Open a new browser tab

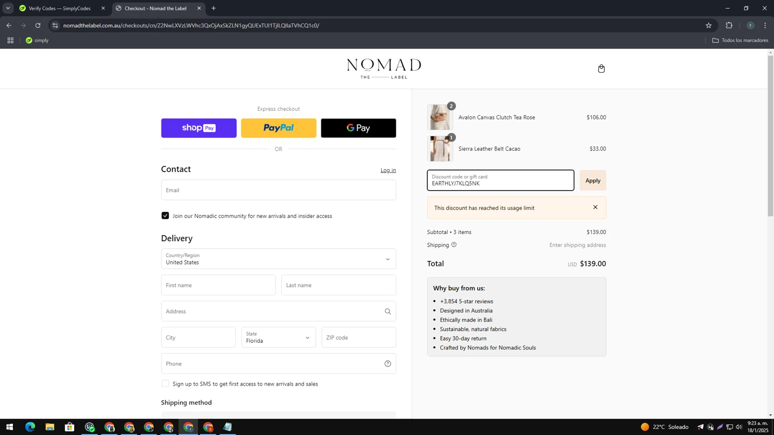pos(214,8)
